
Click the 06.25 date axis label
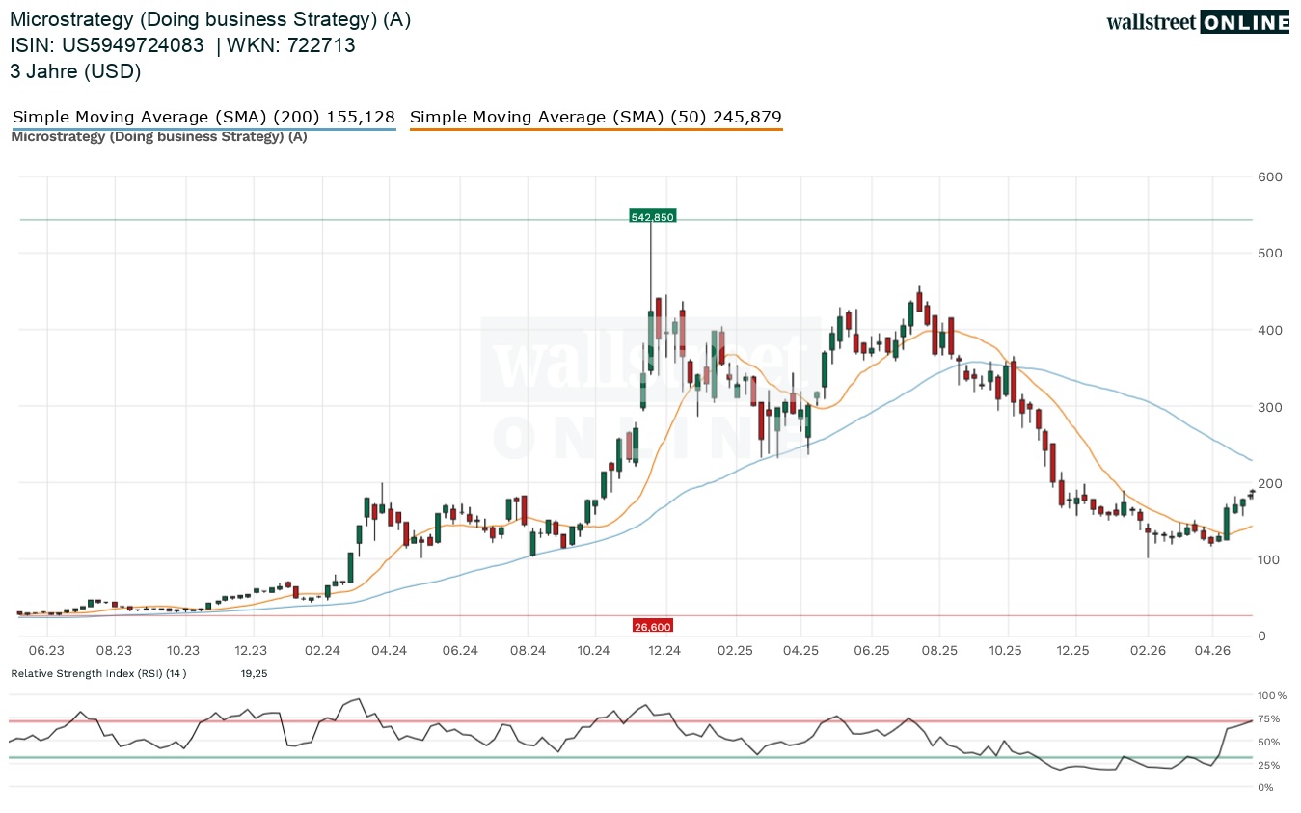pos(871,651)
